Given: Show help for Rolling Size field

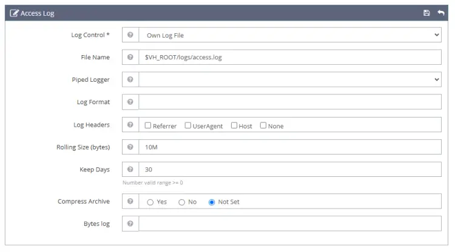Looking at the screenshot, I should [x=130, y=147].
